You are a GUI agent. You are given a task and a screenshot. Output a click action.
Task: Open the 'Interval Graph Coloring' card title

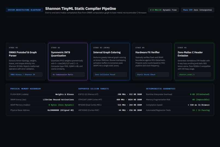[107, 52]
